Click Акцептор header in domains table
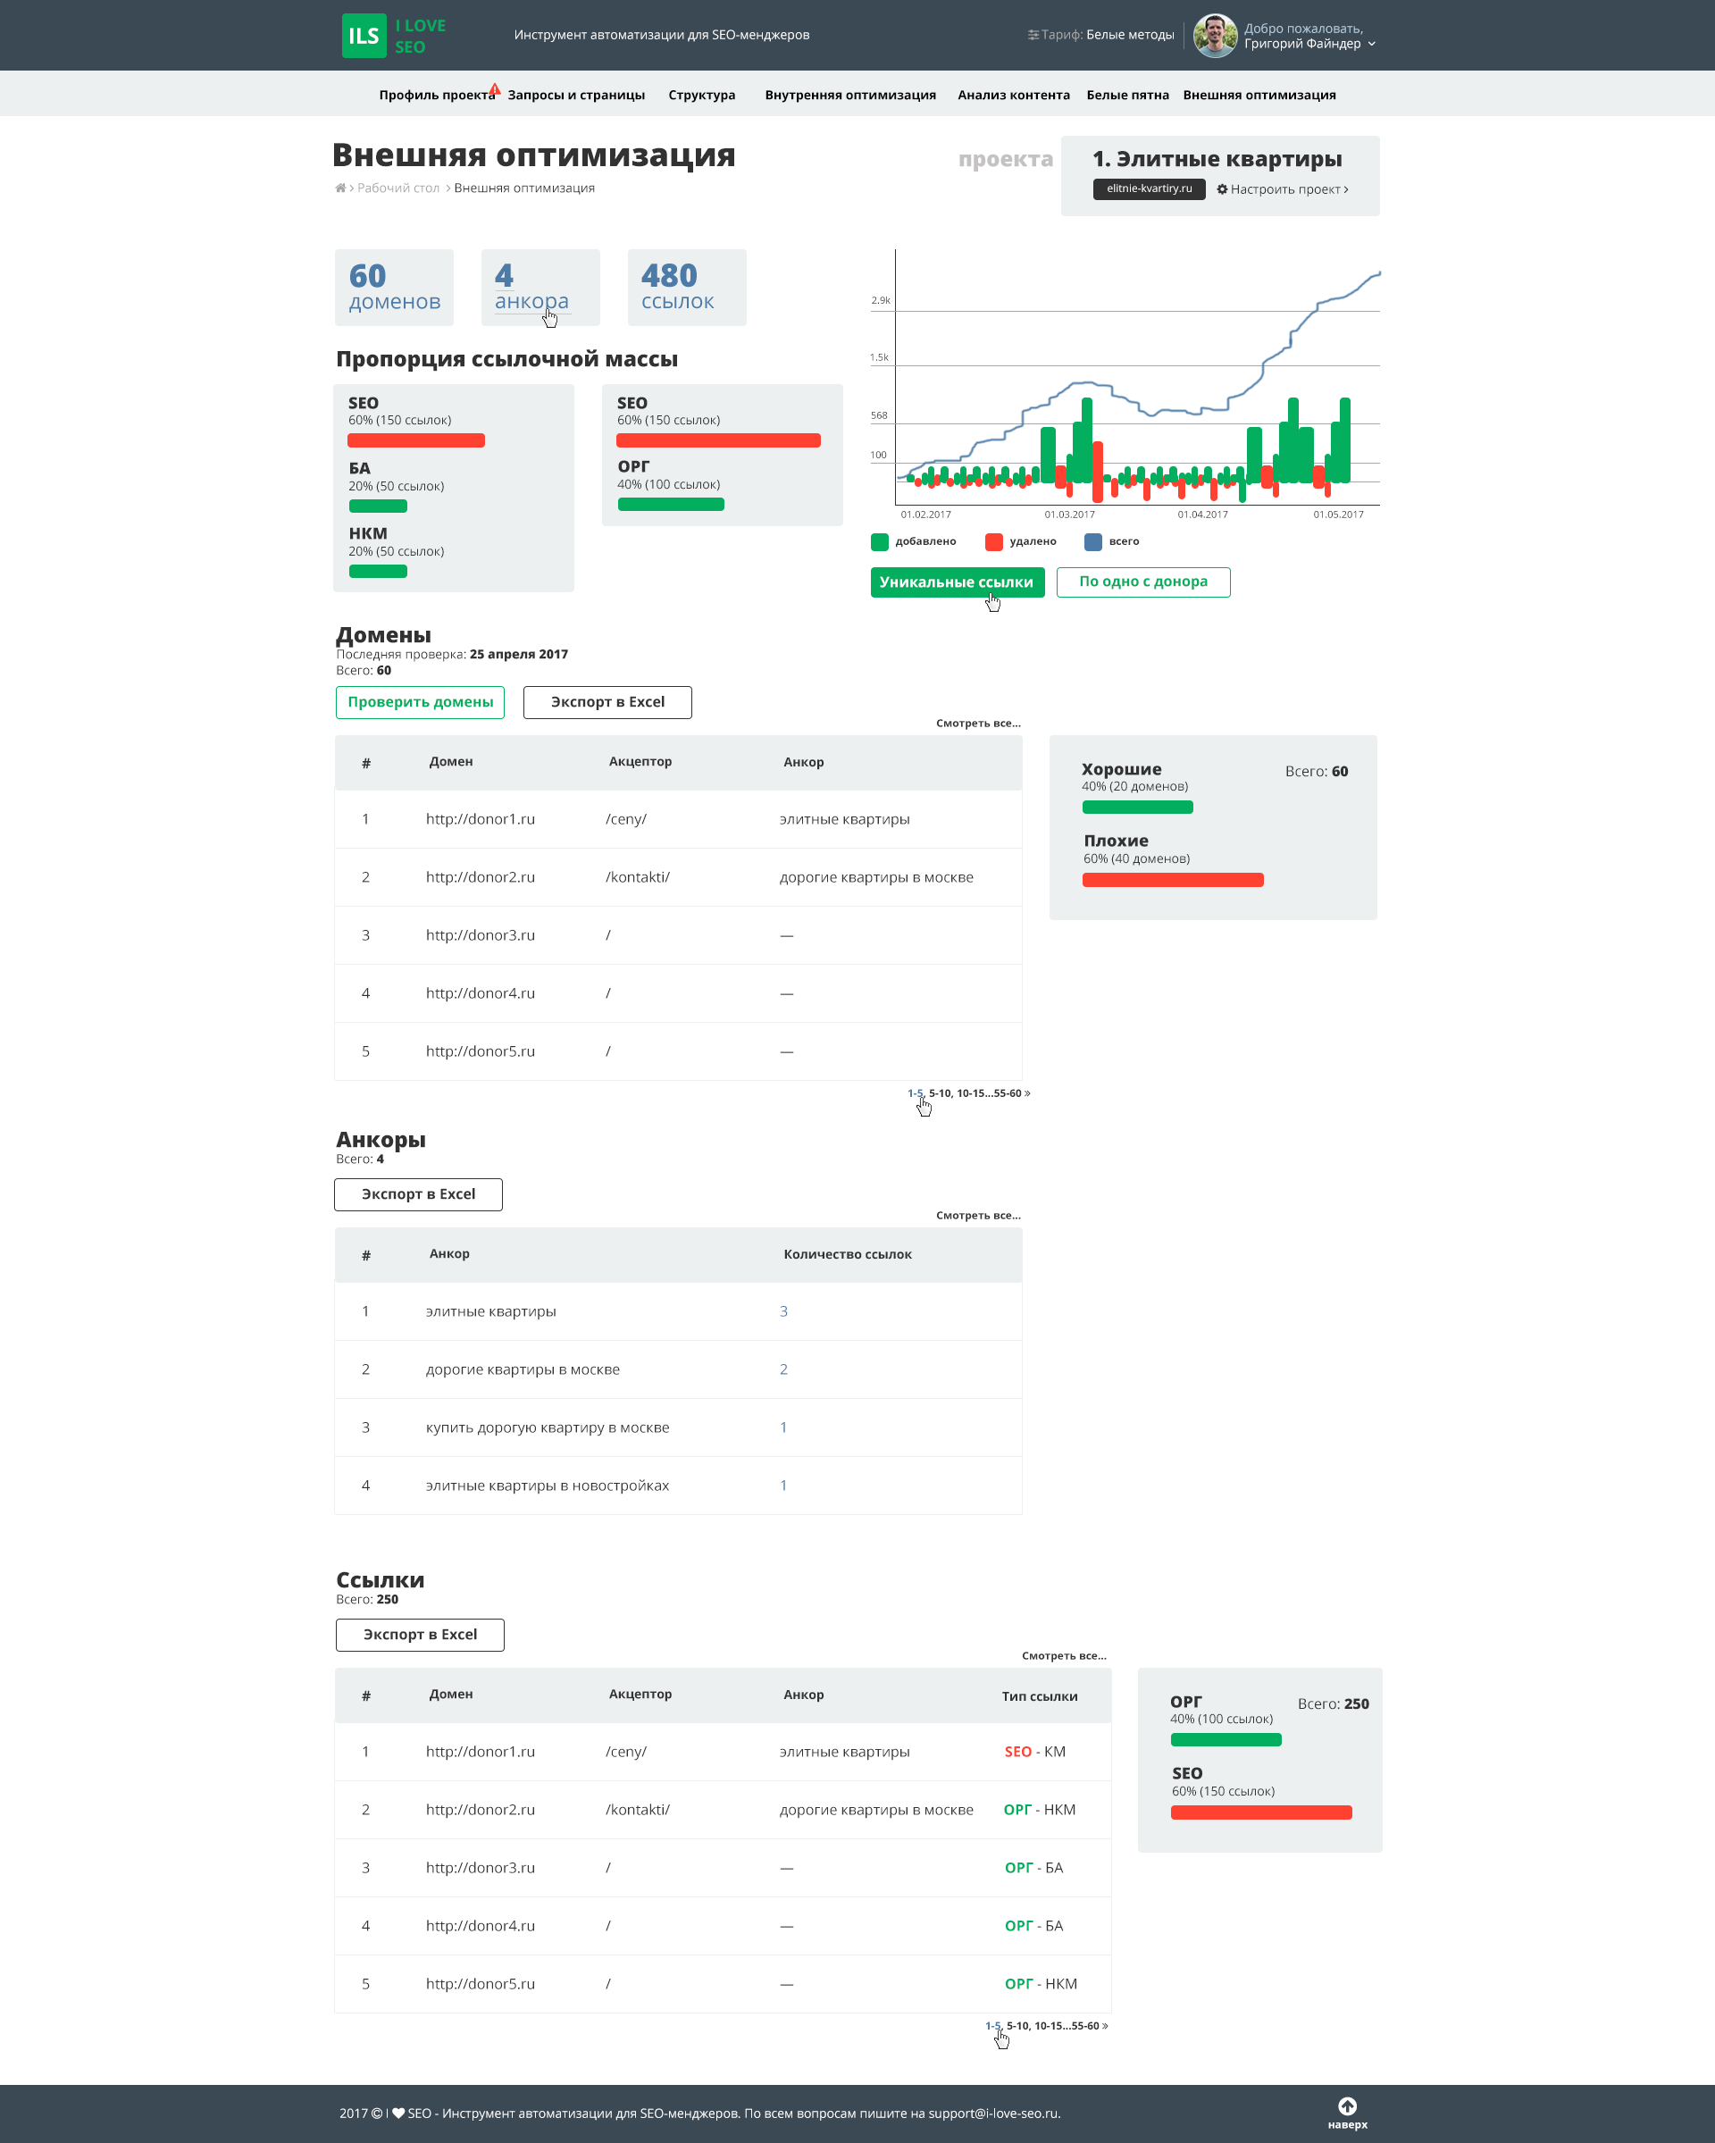This screenshot has width=1715, height=2143. pos(640,761)
